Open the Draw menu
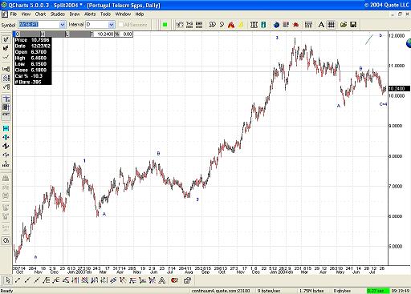The height and width of the screenshot is (294, 411). coord(75,14)
